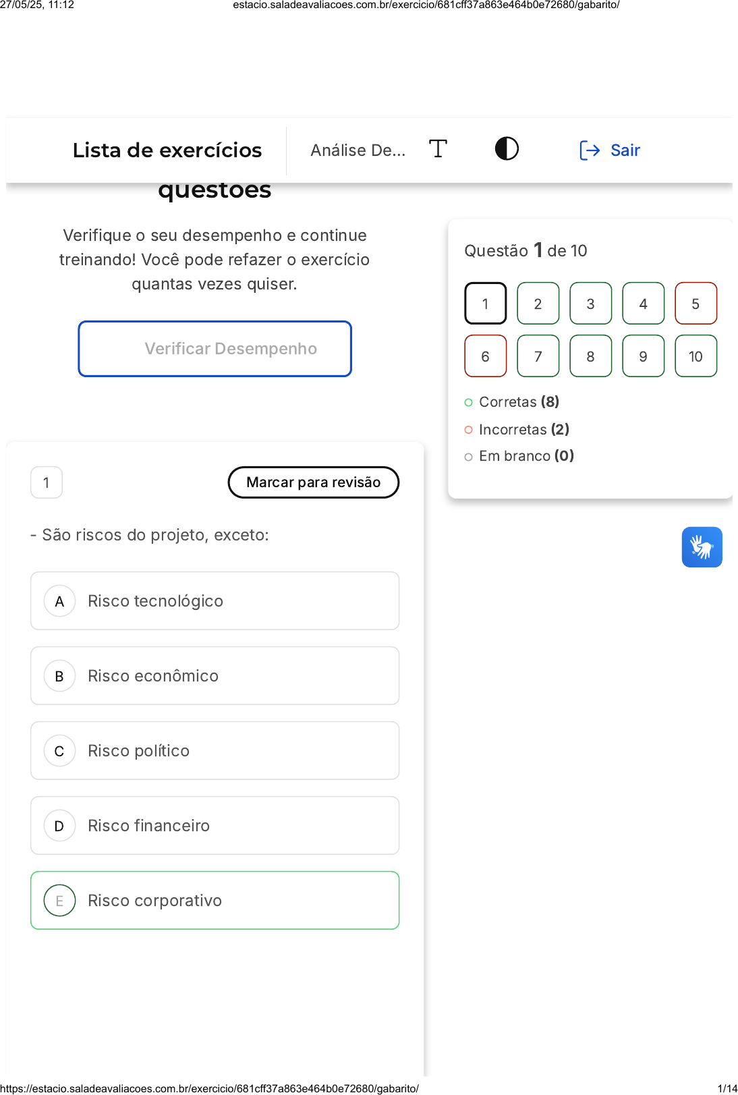Navigate to question 10
Viewport: 738px width, 1095px height.
click(x=696, y=356)
